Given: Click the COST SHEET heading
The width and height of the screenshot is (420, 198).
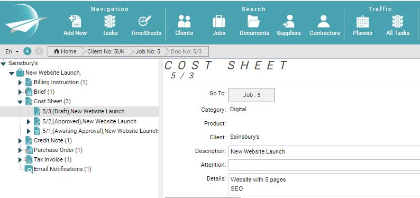Looking at the screenshot, I should coord(226,65).
